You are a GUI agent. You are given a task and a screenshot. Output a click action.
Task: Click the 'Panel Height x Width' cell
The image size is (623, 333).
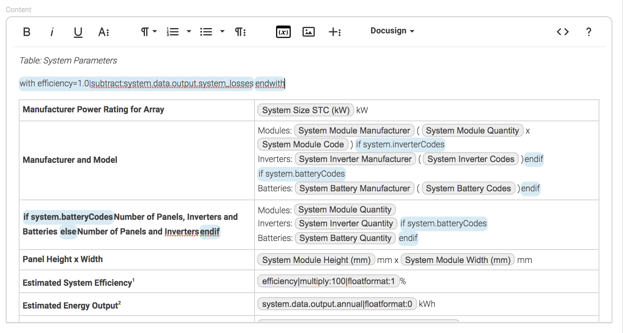pos(136,260)
